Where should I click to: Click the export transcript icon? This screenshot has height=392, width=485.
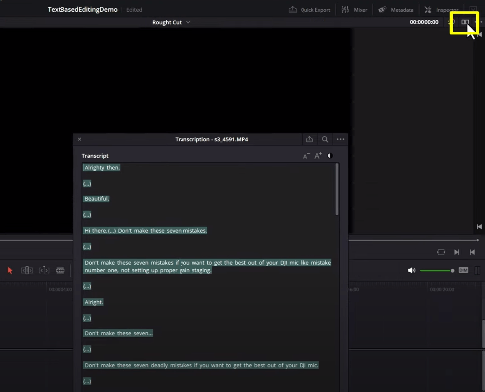coord(309,139)
